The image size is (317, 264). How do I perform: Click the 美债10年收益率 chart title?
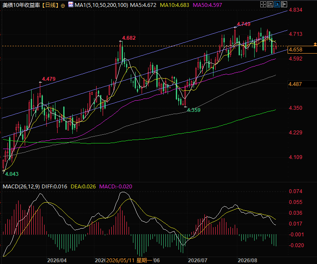pos(21,5)
